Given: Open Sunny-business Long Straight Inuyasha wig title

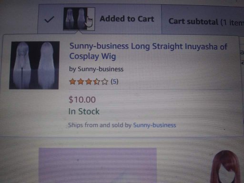Looking at the screenshot, I should pyautogui.click(x=148, y=51).
